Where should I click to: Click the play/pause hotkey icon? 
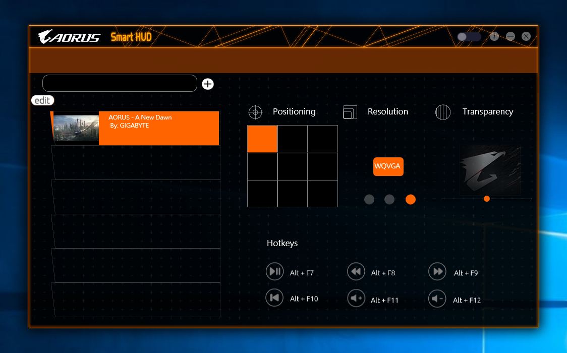pos(274,271)
